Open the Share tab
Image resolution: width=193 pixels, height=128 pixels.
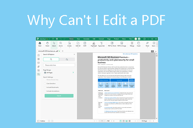point(124,39)
